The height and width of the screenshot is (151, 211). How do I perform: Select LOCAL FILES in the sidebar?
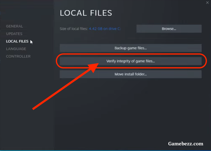click(x=17, y=41)
